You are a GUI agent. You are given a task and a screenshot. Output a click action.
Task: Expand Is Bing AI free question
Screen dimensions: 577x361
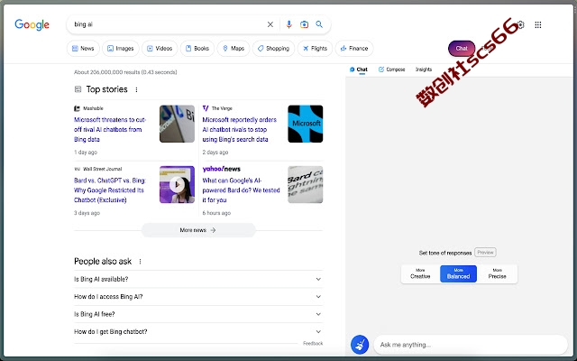click(x=198, y=314)
